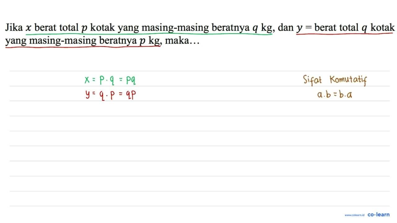Click the question text starting with 'Jika x berat total'
The height and width of the screenshot is (223, 397).
click(200, 34)
